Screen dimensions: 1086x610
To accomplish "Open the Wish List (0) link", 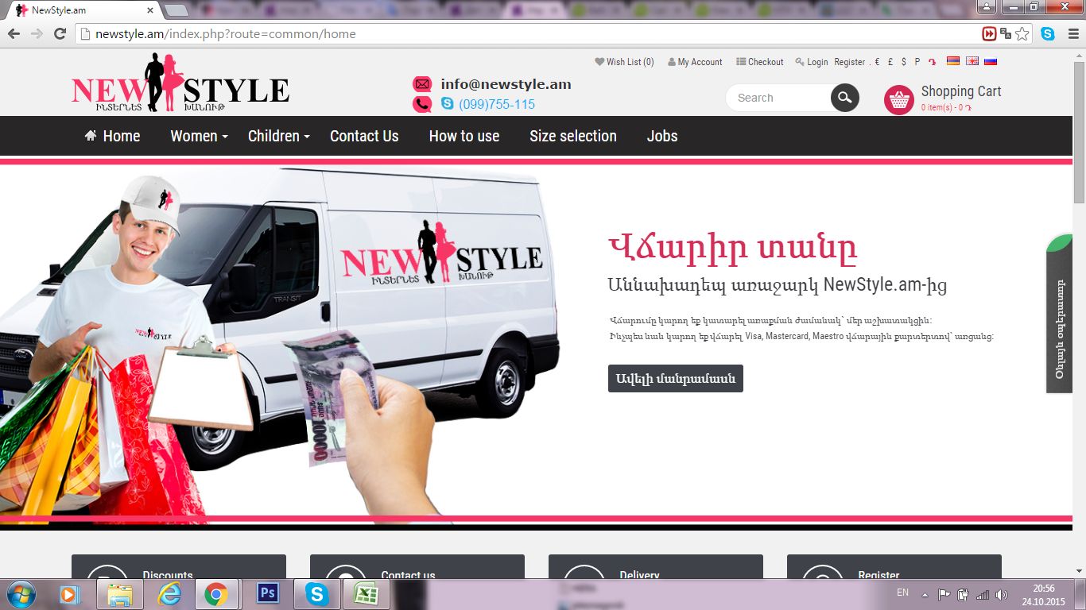I will pyautogui.click(x=624, y=62).
